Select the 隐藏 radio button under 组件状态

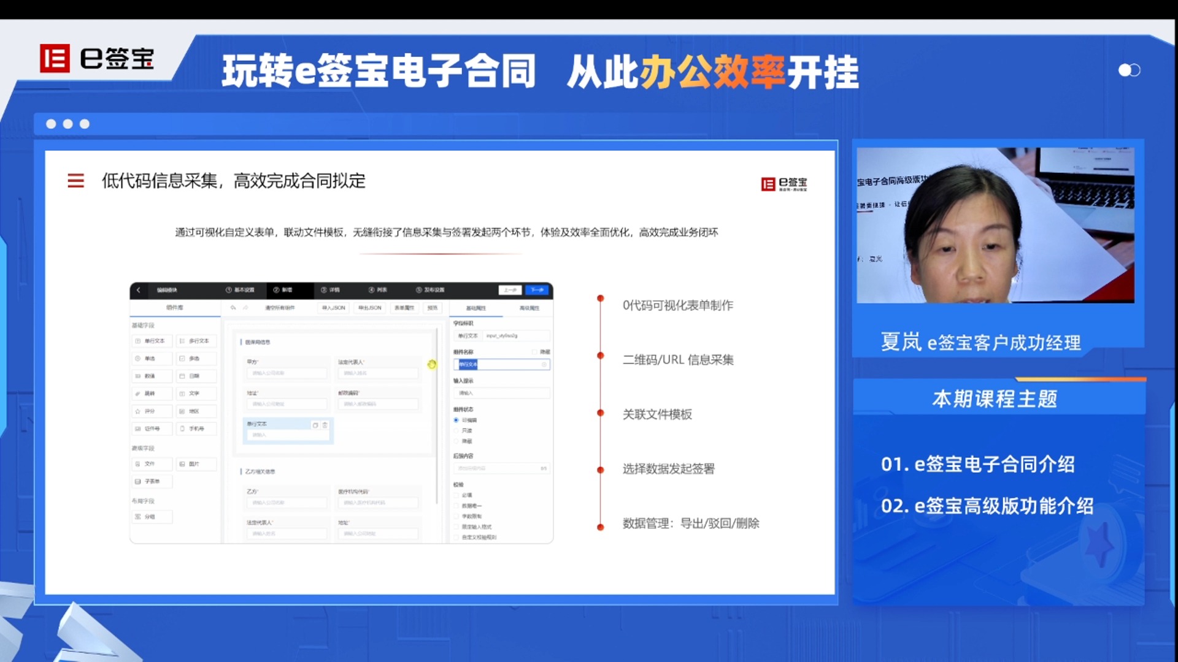pyautogui.click(x=456, y=441)
